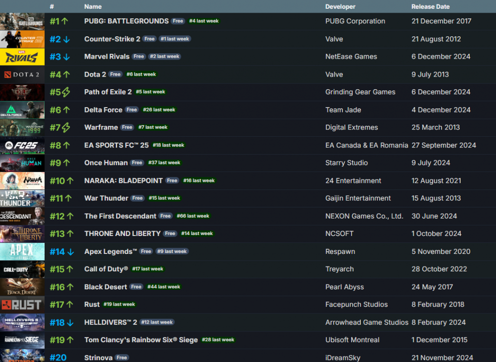
Task: Select the up arrow at rank #12
Action: (70, 216)
